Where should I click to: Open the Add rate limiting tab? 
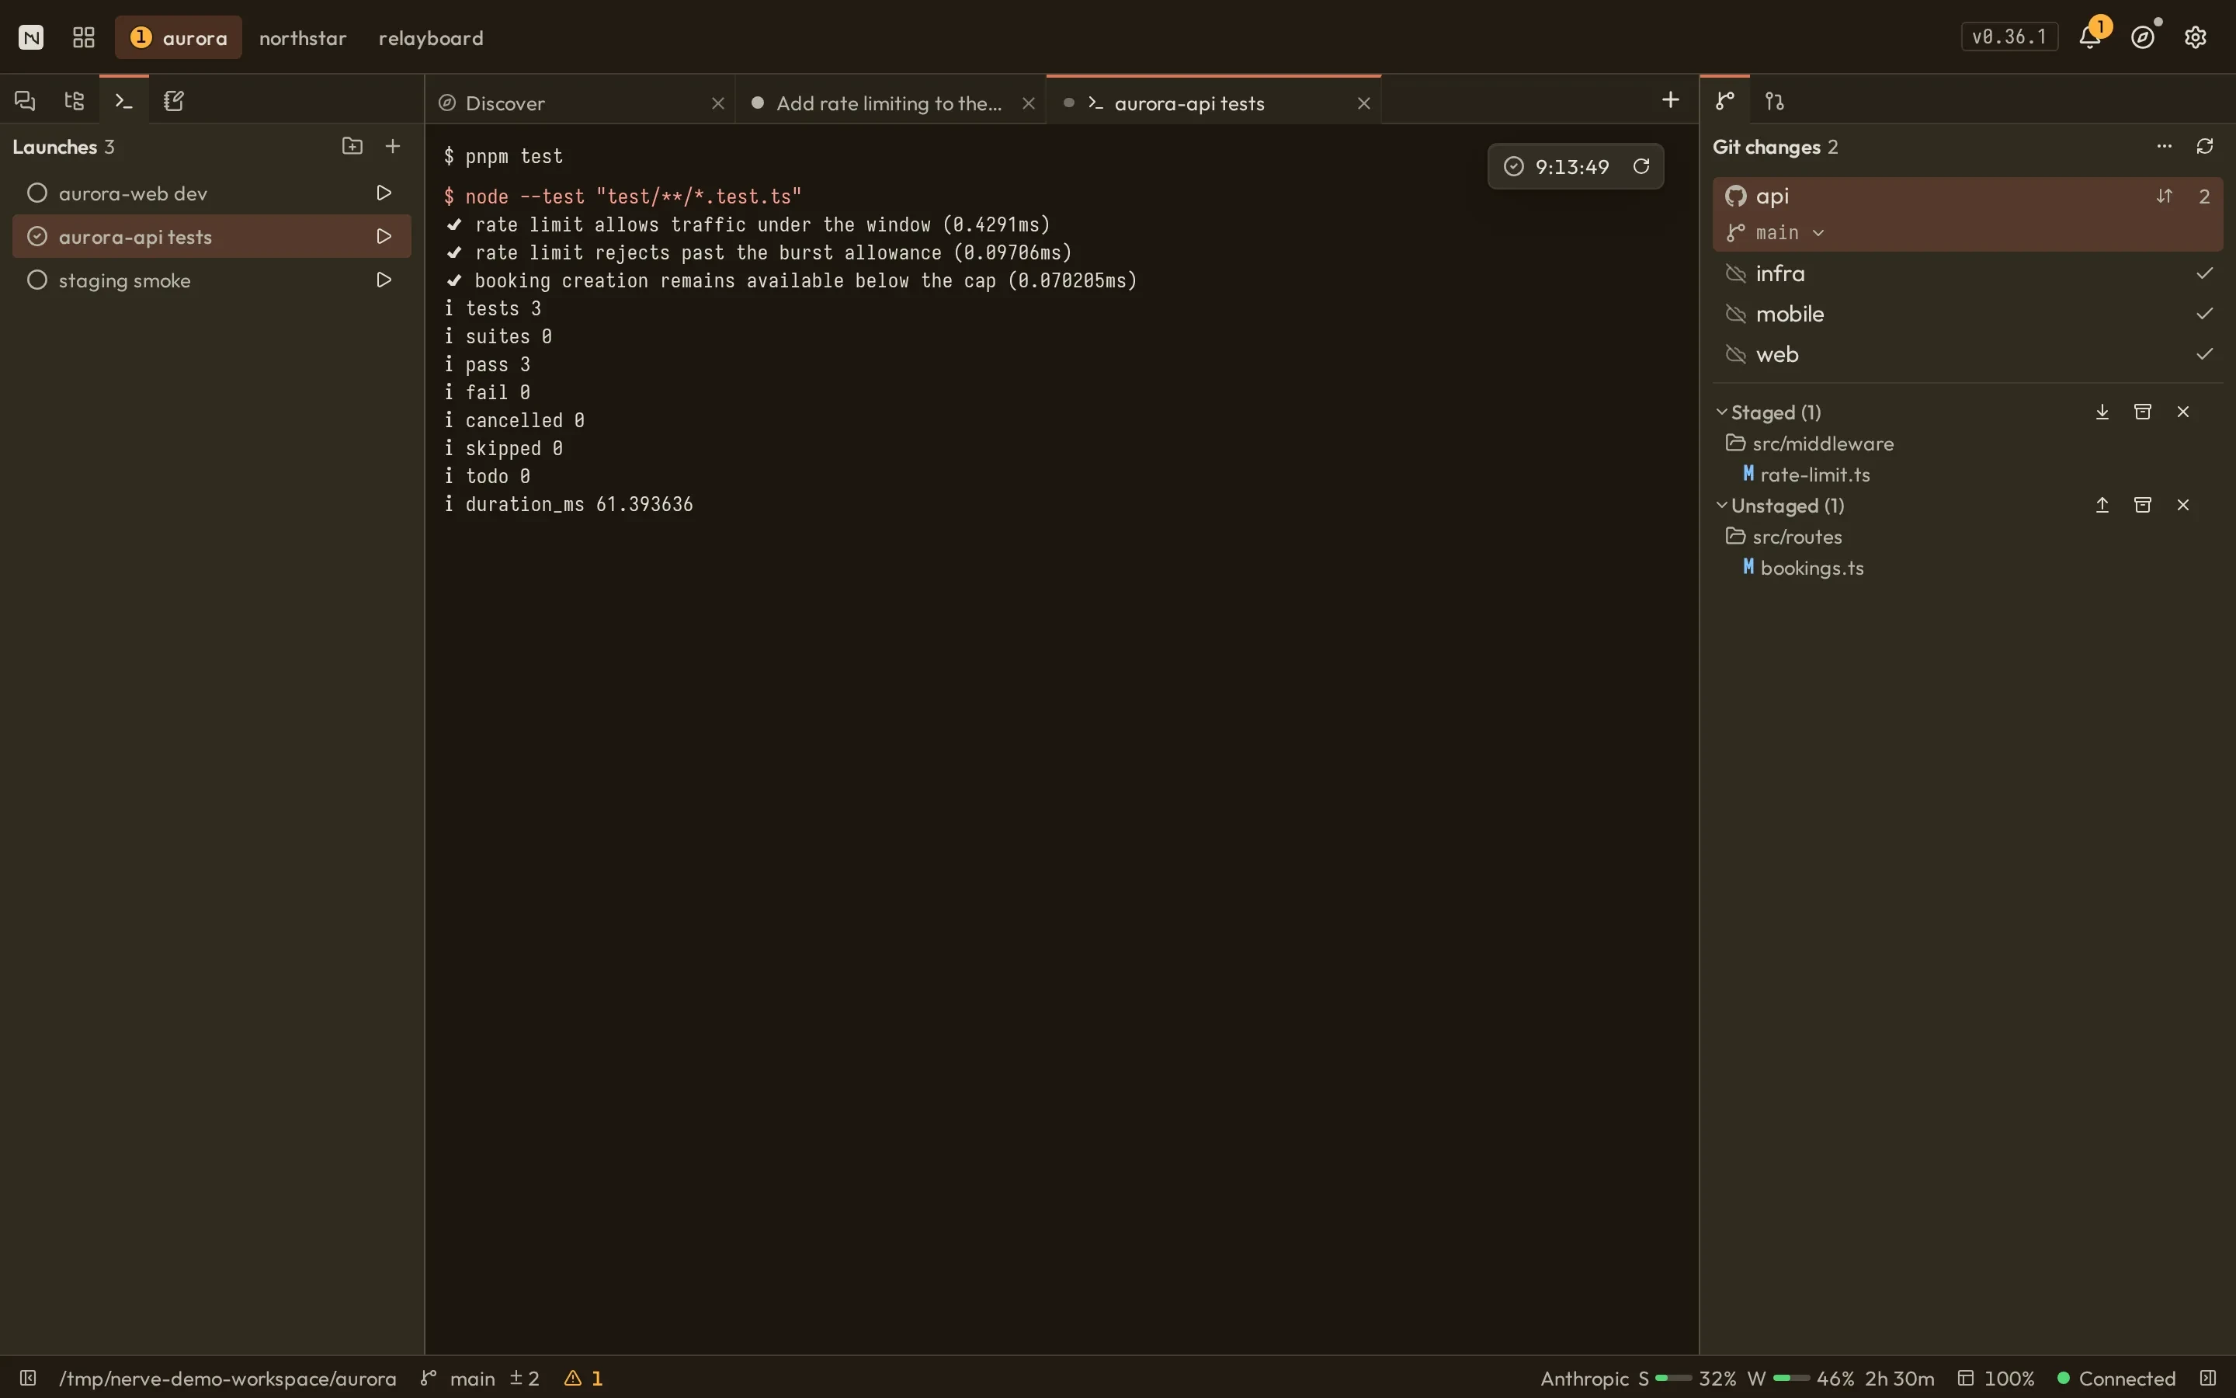[x=891, y=103]
